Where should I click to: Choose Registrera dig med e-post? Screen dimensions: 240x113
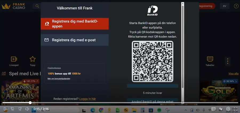tap(75, 40)
